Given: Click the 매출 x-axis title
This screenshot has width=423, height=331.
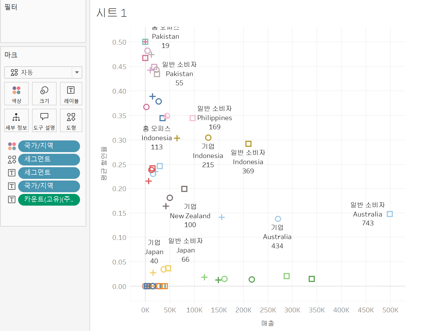Looking at the screenshot, I should point(268,323).
